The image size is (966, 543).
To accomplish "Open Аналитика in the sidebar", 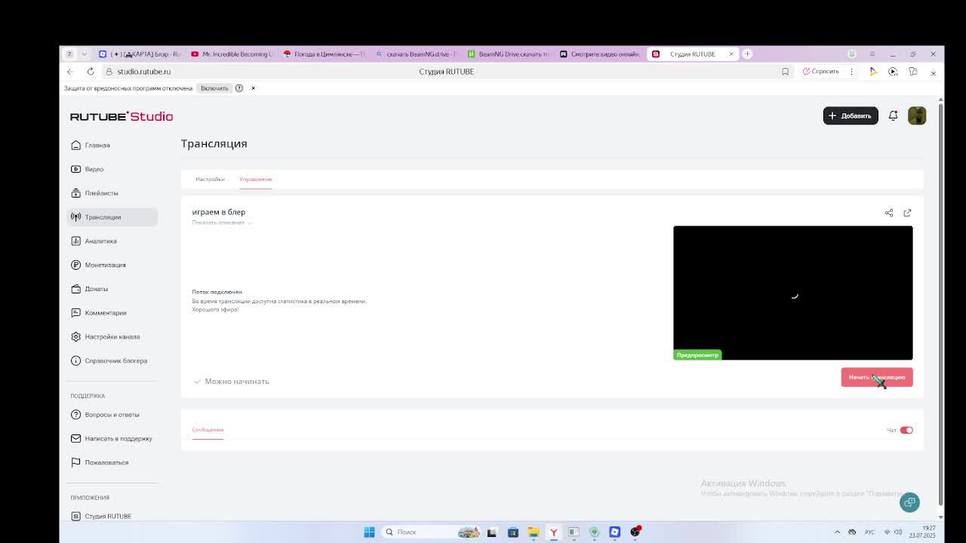I will [112, 241].
